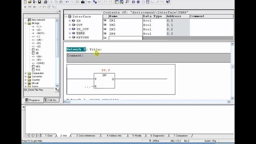
Task: Click the normally open contact toolbar icon
Action: [x=134, y=2]
